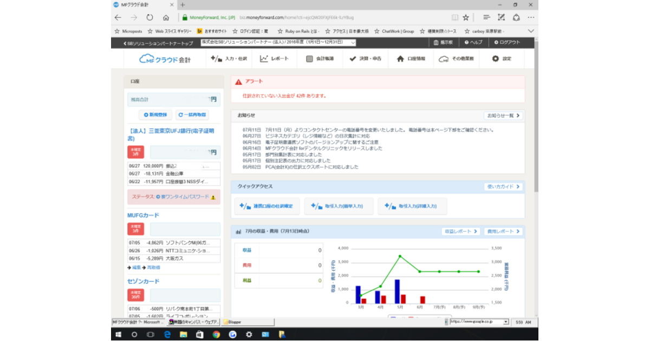Open the browser home page icon
Image resolution: width=650 pixels, height=341 pixels.
[166, 17]
